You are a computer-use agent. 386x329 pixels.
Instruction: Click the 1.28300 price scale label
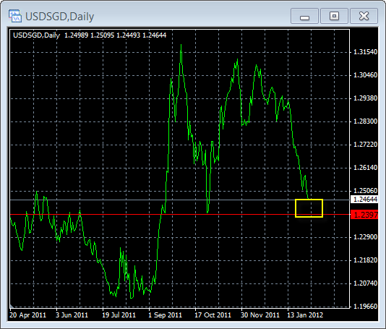click(365, 121)
